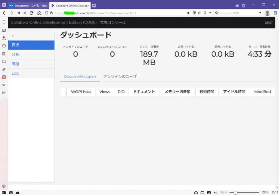Switch to the オンラインのユーザ tab

tap(120, 76)
